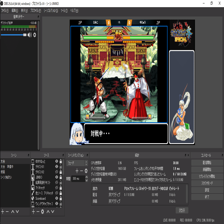Undock the audio mixer (音声ミキサー) panel
Image resolution: width=224 pixels, height=224 pixels.
click(38, 17)
